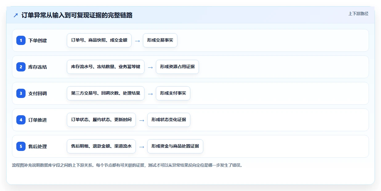
Task: Click the arrow before 形成资金与商品处置证据
Action: pyautogui.click(x=142, y=147)
